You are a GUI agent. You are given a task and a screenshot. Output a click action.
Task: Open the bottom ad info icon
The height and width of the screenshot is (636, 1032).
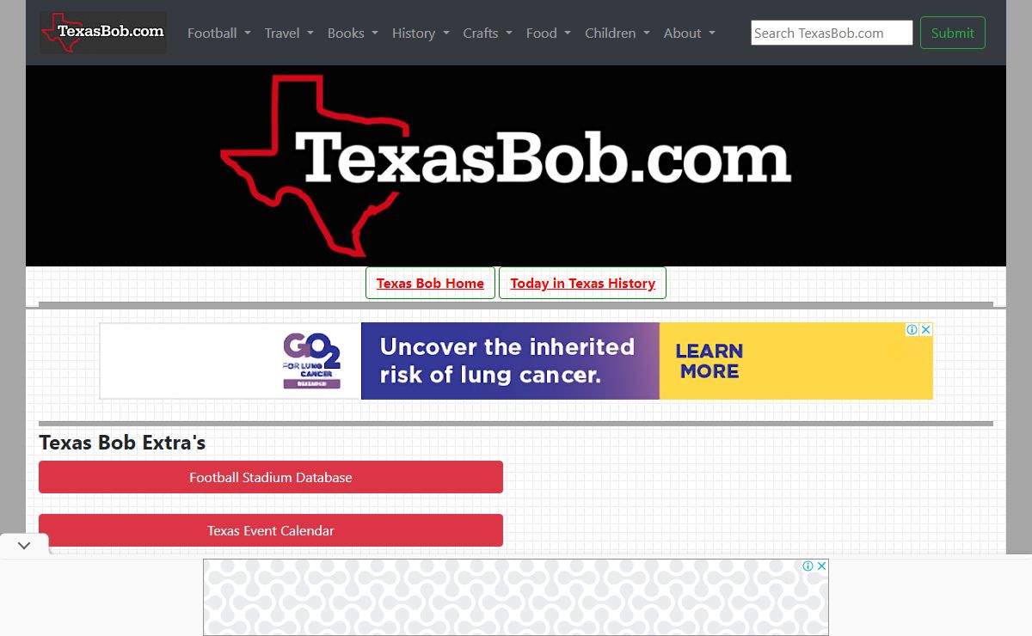[808, 566]
